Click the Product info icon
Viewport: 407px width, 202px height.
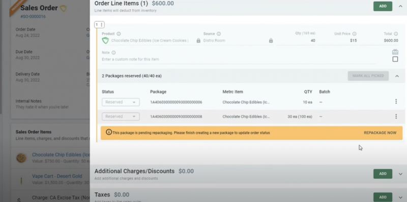pos(119,33)
